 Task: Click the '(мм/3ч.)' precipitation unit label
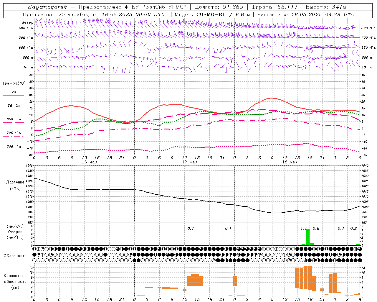[x=15, y=226]
